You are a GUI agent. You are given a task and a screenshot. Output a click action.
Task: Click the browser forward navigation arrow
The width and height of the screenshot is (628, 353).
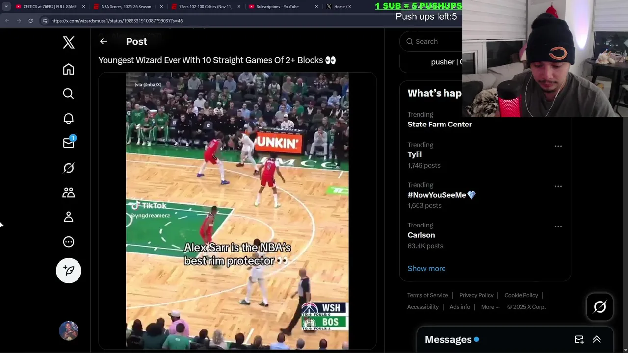(19, 21)
